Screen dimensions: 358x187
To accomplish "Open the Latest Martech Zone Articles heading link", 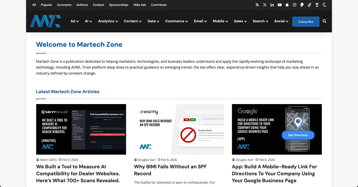I will point(68,92).
